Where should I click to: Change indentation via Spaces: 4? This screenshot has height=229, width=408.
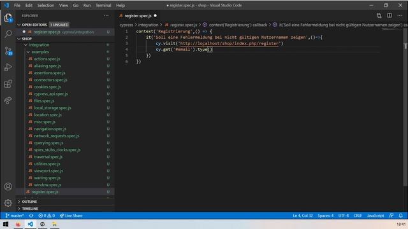click(326, 216)
